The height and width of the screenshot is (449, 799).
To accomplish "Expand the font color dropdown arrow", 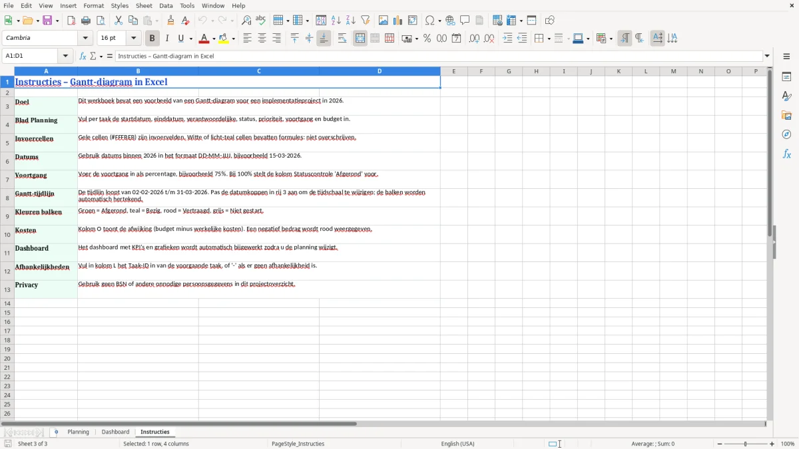I will 214,39.
